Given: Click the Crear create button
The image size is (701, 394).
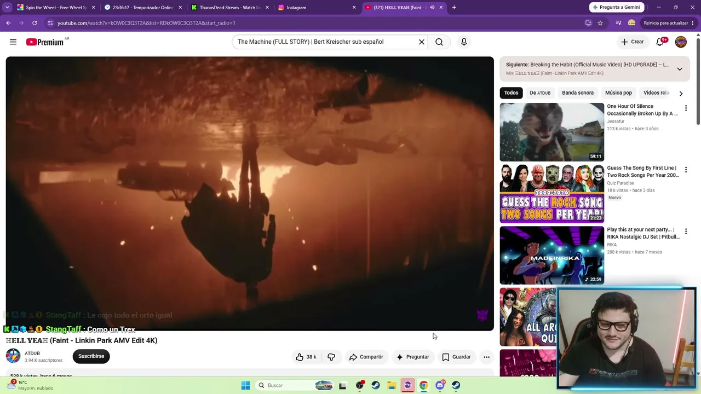Looking at the screenshot, I should pos(633,42).
